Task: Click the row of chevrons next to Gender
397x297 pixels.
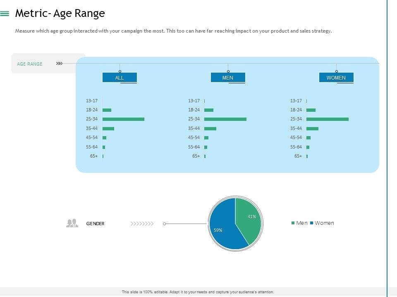Action: pos(142,224)
